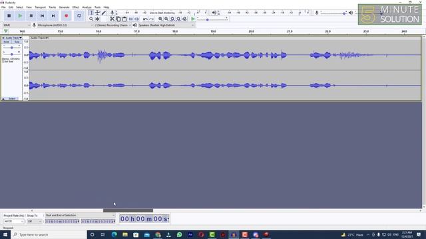Open the Tools menu
426x239 pixels.
tap(98, 7)
